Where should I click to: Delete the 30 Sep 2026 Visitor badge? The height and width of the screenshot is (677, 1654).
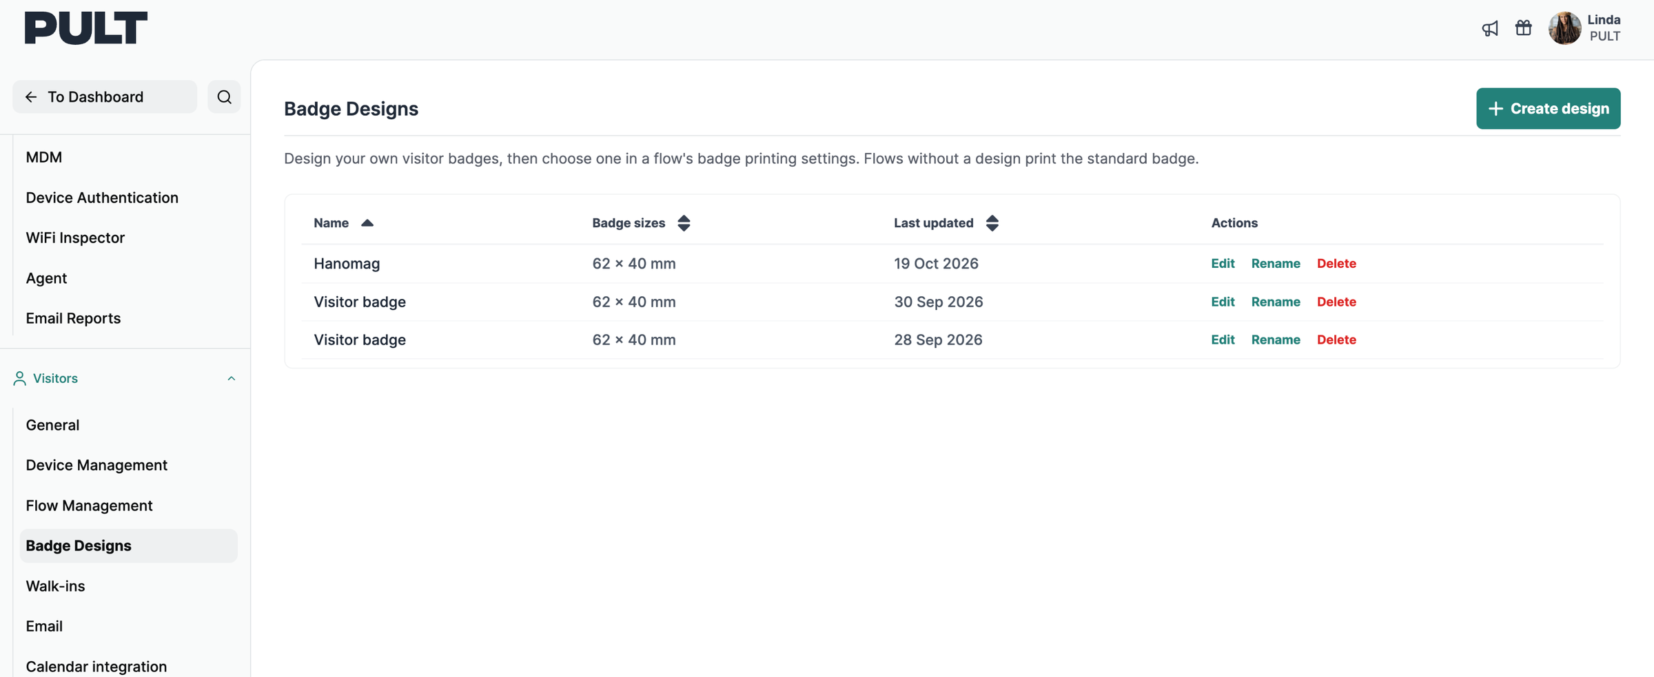pos(1336,302)
